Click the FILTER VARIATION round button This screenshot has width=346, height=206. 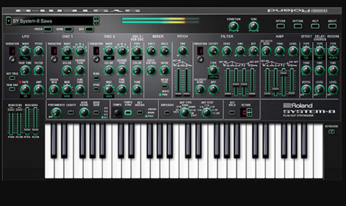pos(200,59)
